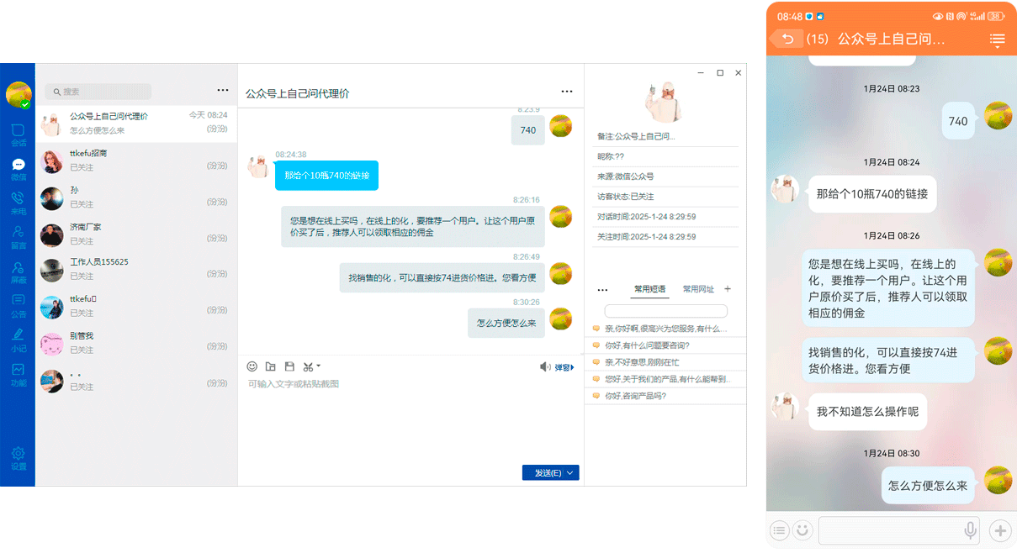Open the 会话 conversations section in sidebar
The image size is (1017, 553).
18,134
